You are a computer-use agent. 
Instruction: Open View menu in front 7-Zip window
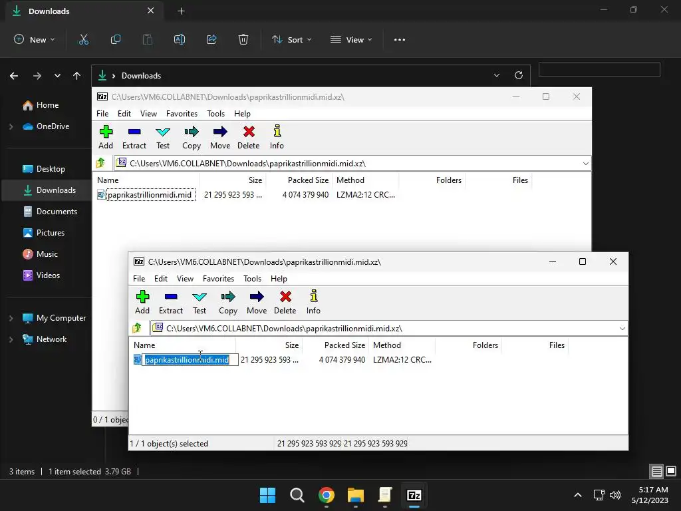(x=185, y=279)
